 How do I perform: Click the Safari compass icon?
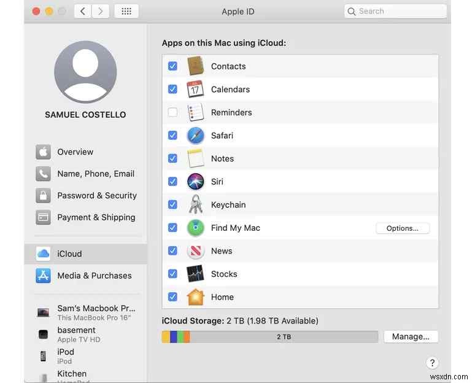click(x=195, y=136)
